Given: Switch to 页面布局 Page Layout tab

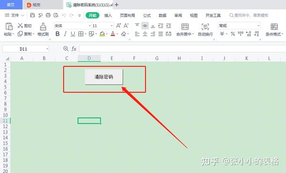Looking at the screenshot, I should click(127, 15).
